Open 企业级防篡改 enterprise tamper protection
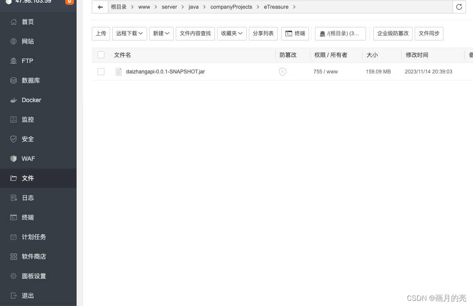Viewport: 473px width, 306px height. (392, 33)
